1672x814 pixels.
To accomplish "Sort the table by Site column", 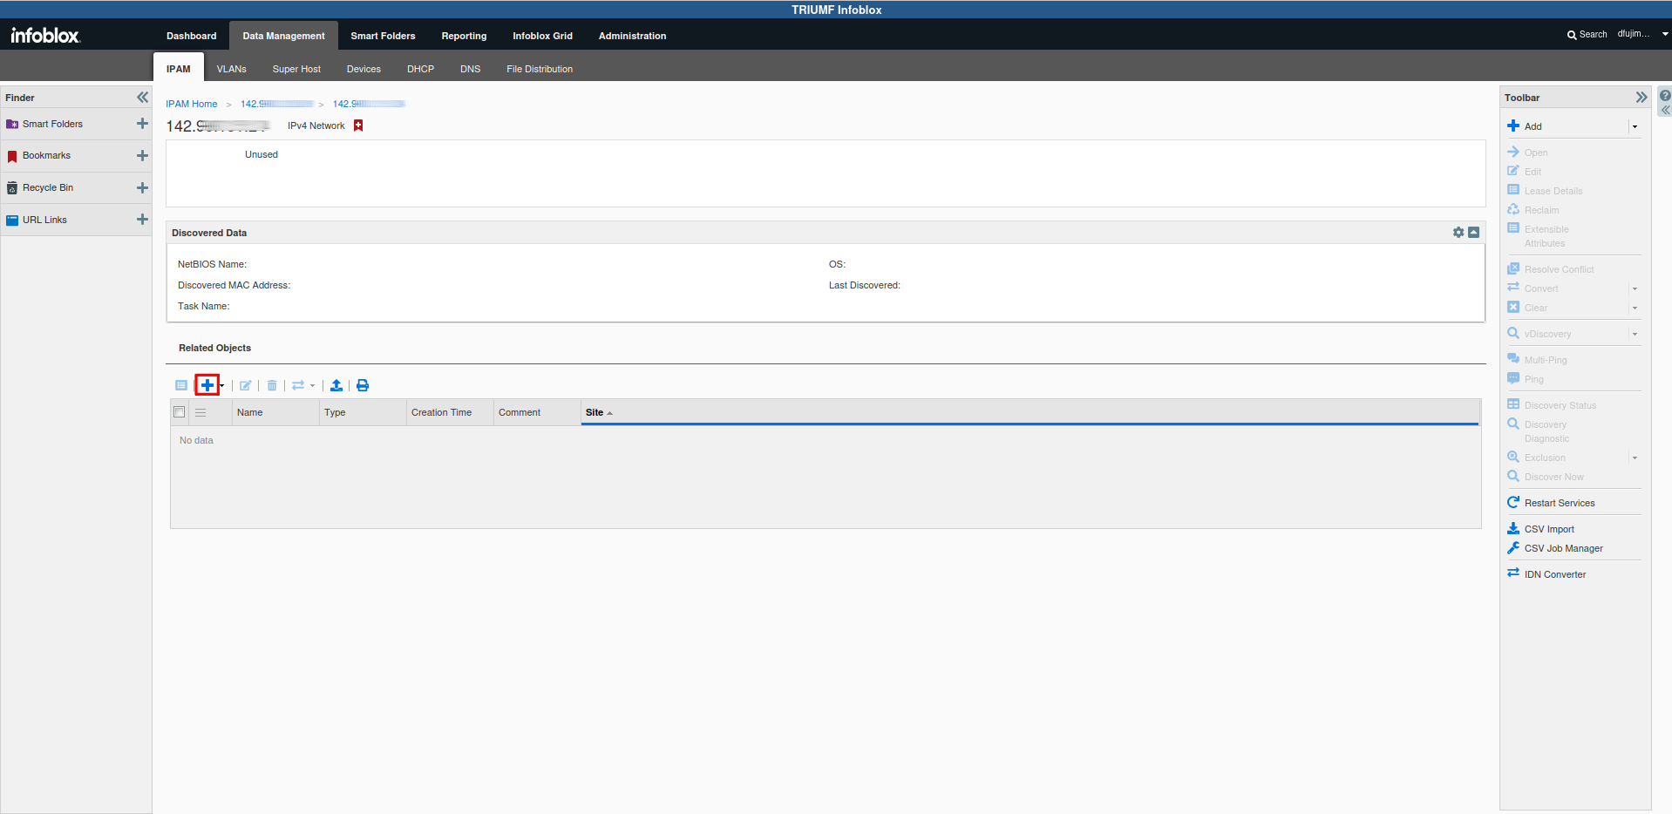I will pos(595,412).
